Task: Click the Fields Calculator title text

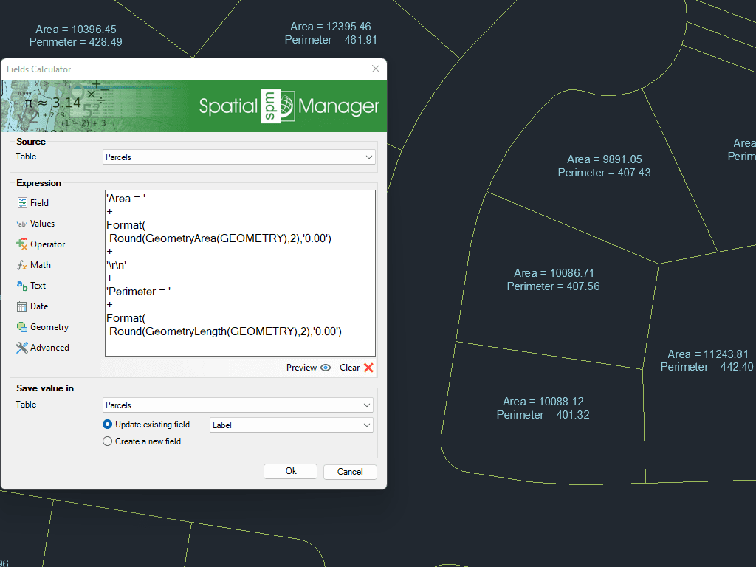Action: click(x=38, y=69)
